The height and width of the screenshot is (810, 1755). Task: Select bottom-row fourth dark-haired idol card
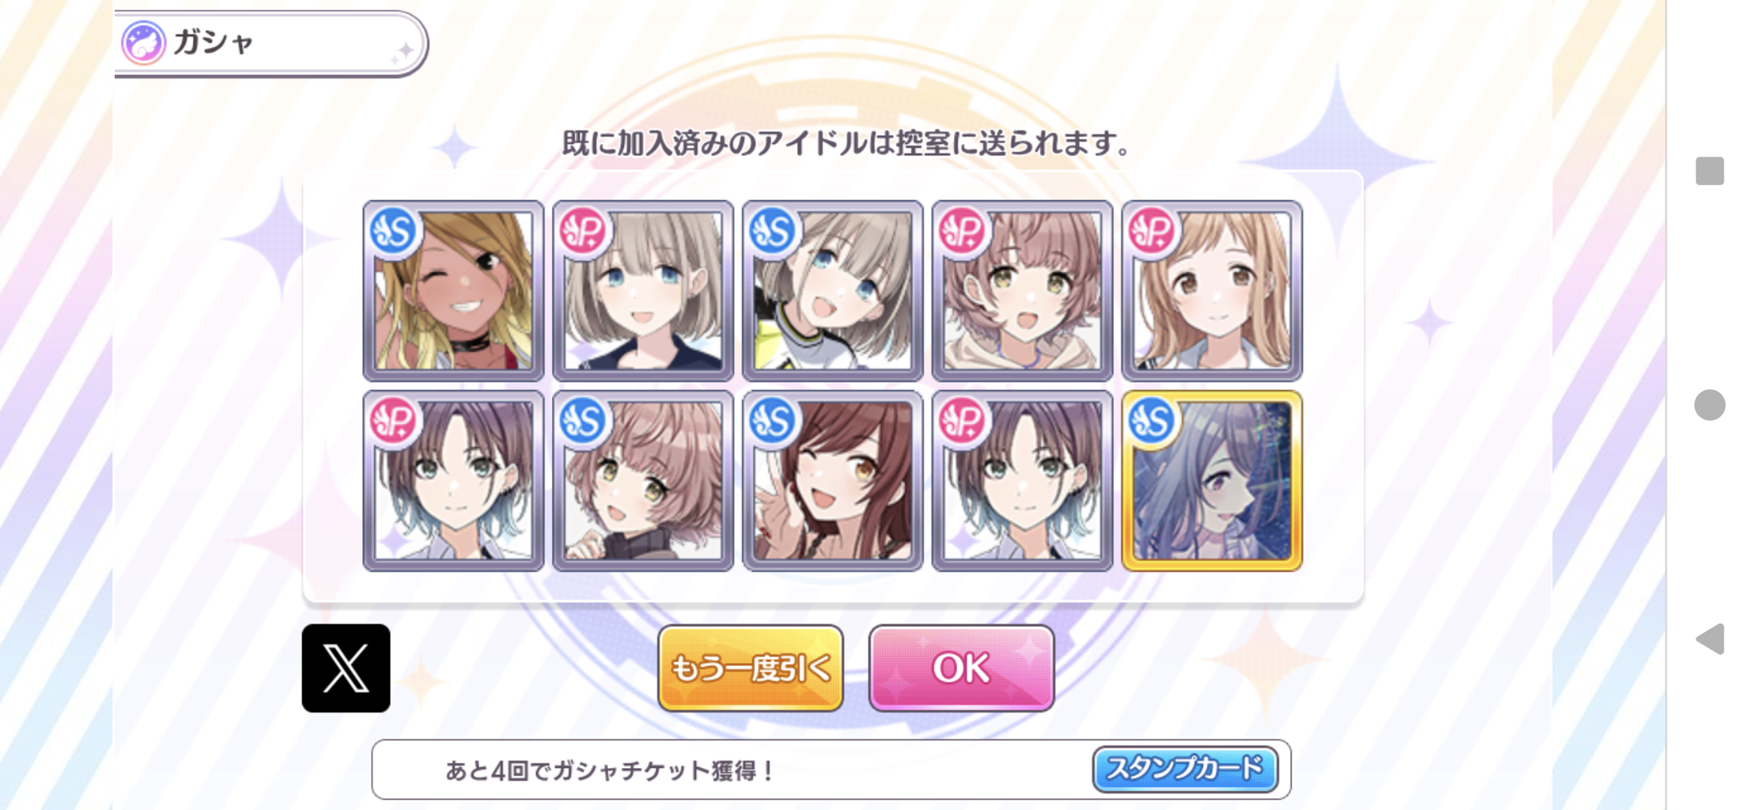pyautogui.click(x=1022, y=481)
